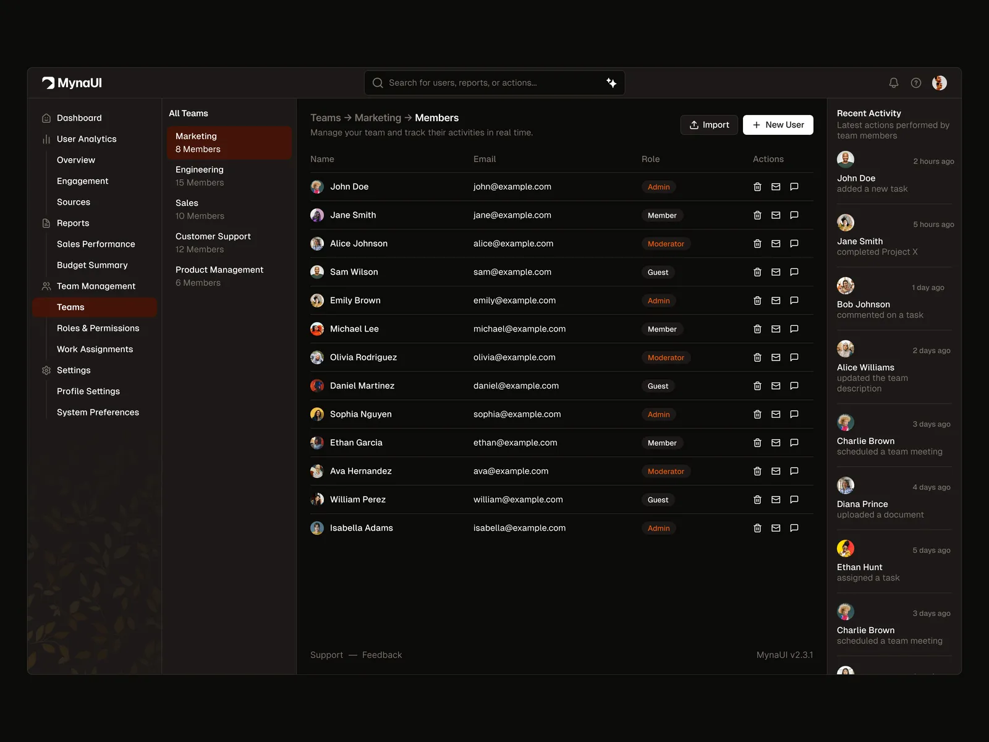Send email to Isabella Adams

tap(776, 528)
